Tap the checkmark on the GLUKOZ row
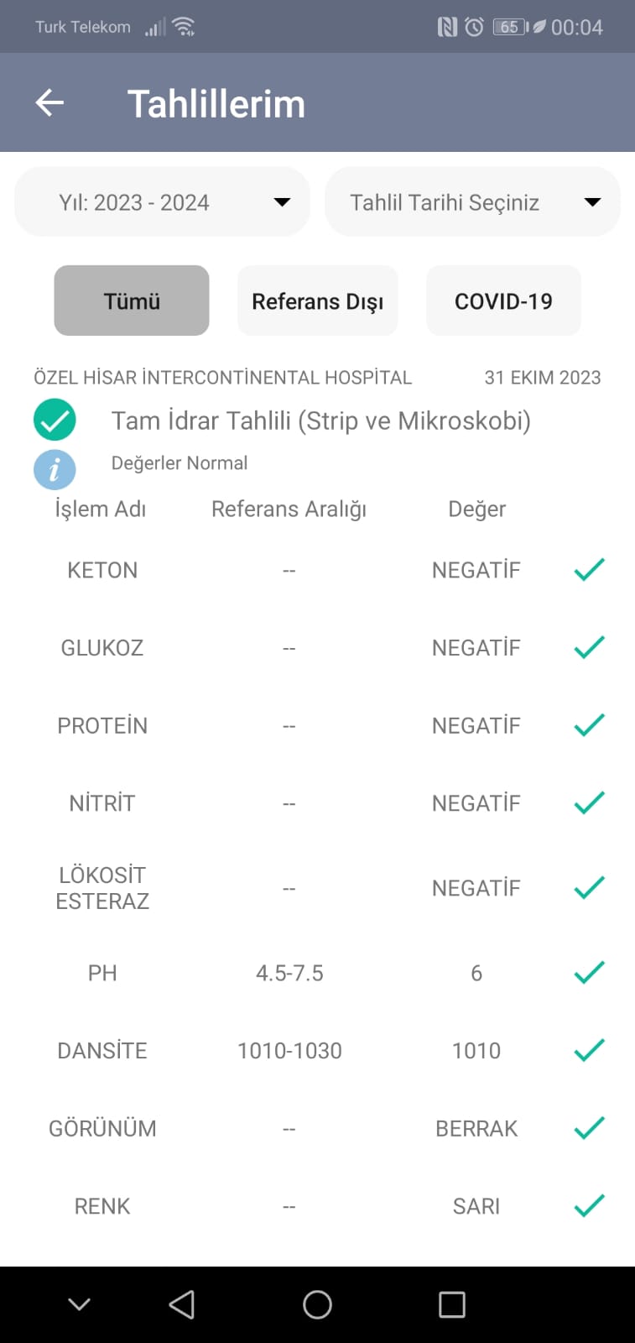 (x=589, y=647)
